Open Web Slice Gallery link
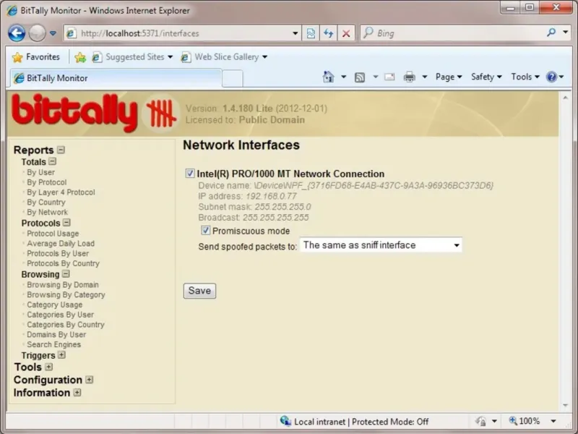Screen dimensions: 578x434 225,57
